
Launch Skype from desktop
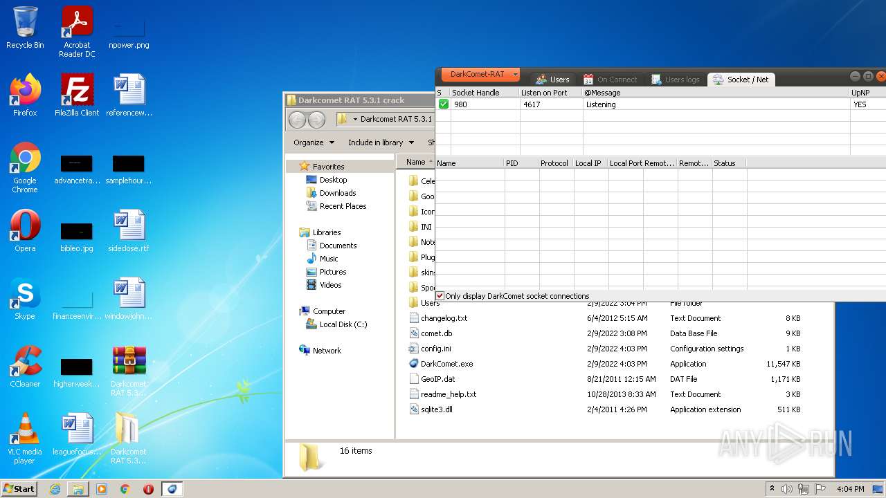coord(25,299)
